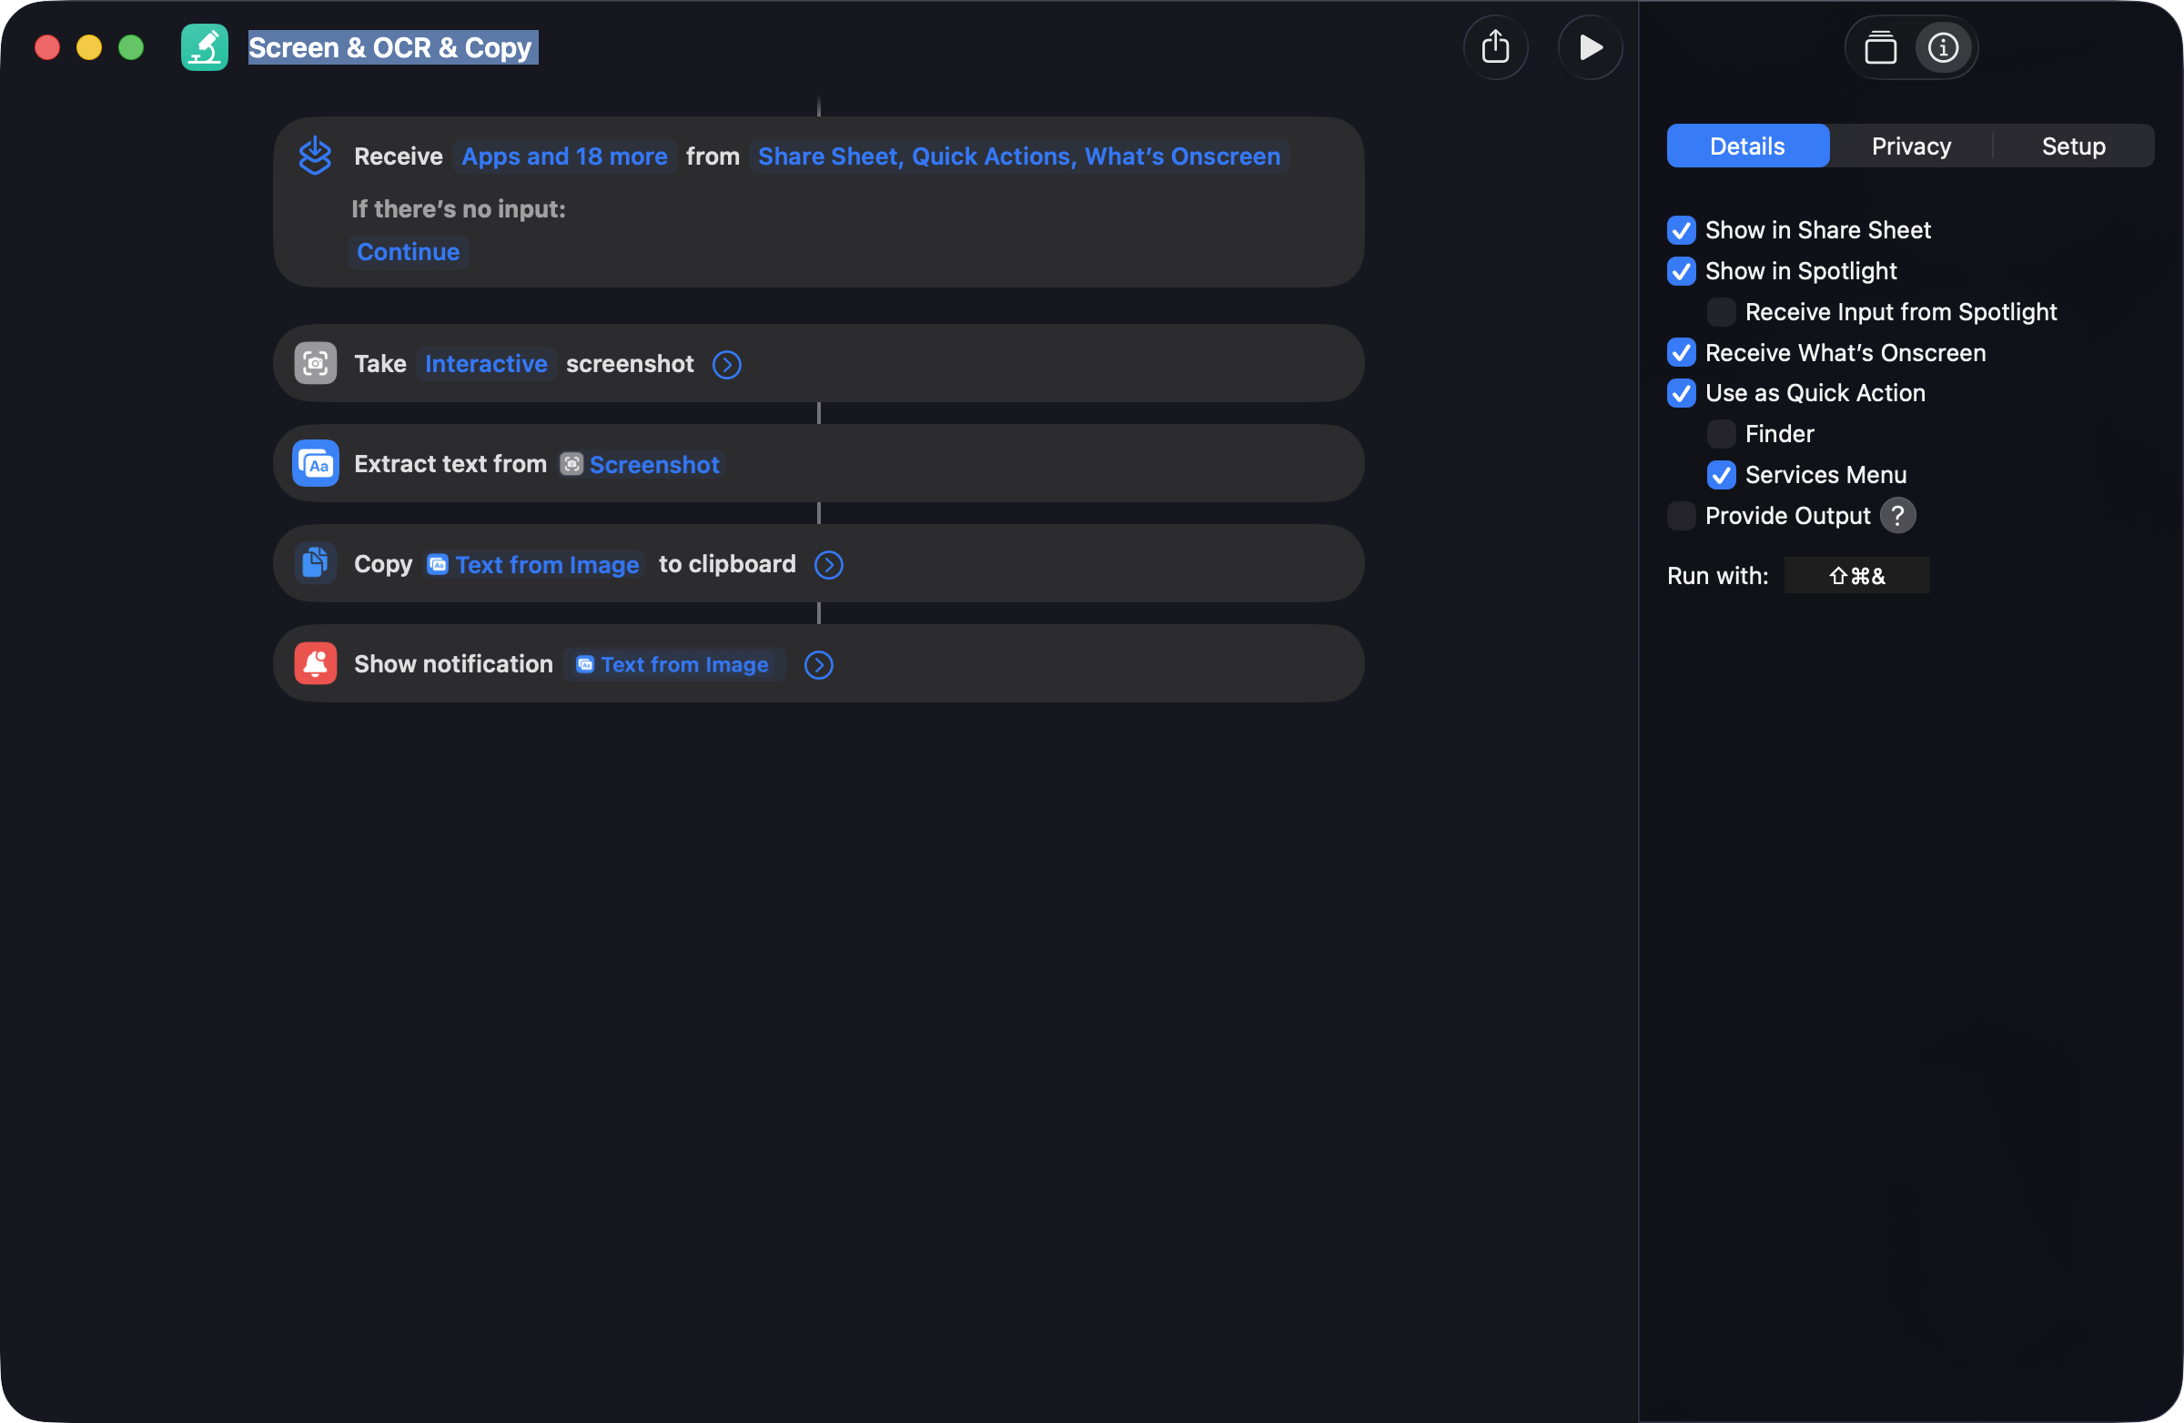2184x1423 pixels.
Task: Run the shortcut with play button
Action: pyautogui.click(x=1590, y=46)
